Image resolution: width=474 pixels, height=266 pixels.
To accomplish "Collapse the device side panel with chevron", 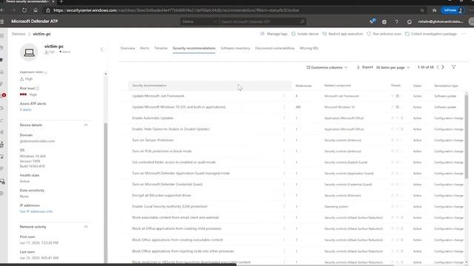I will [x=102, y=50].
